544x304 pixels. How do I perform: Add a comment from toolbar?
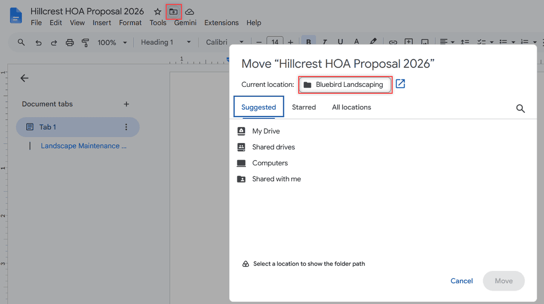tap(408, 42)
